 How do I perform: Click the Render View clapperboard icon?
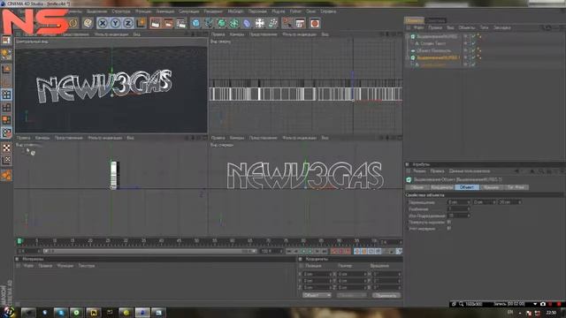point(156,24)
